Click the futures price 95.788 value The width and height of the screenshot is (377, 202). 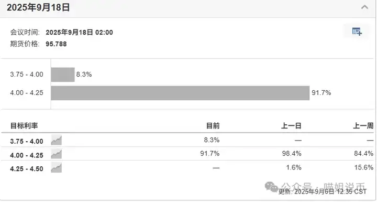pyautogui.click(x=56, y=44)
